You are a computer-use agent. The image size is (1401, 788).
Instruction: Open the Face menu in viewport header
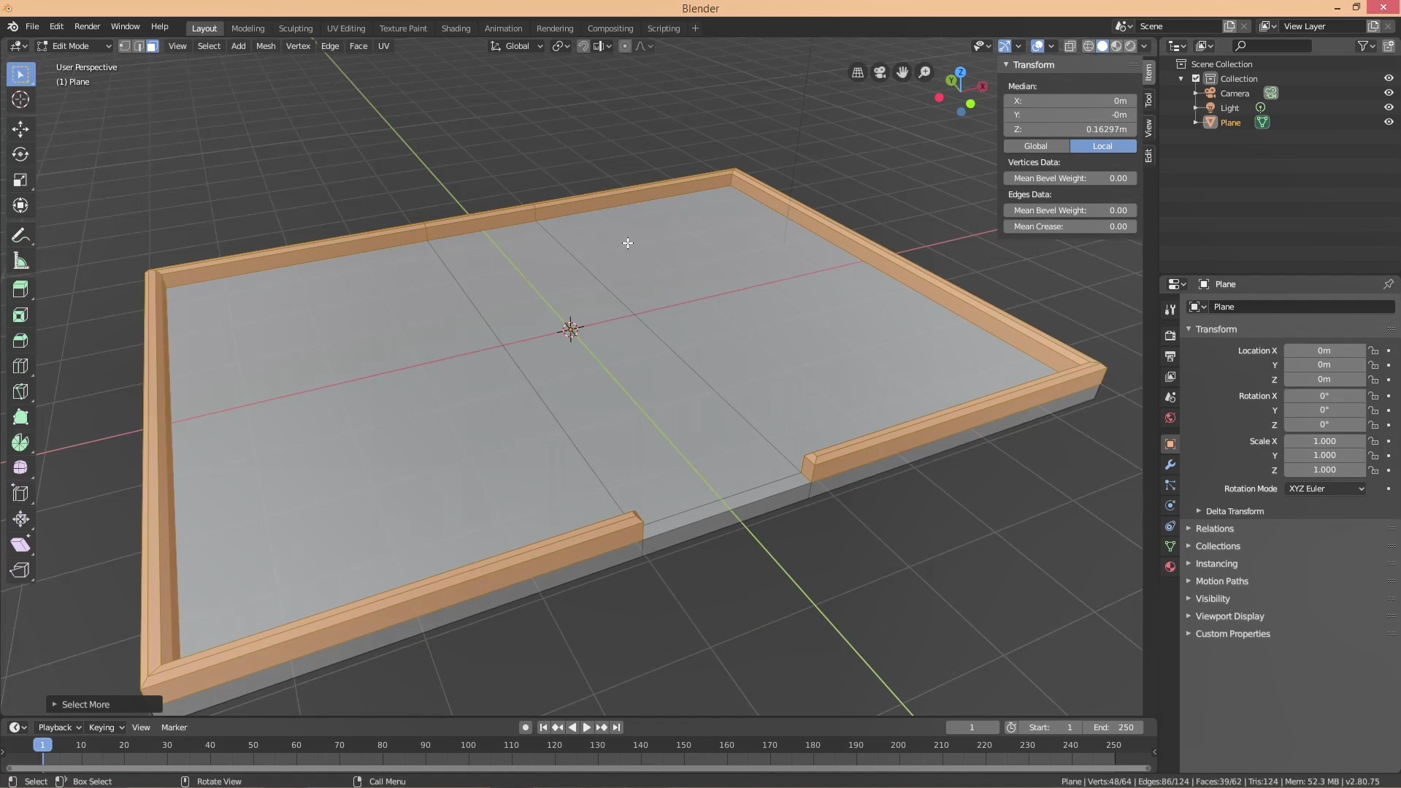click(x=358, y=46)
